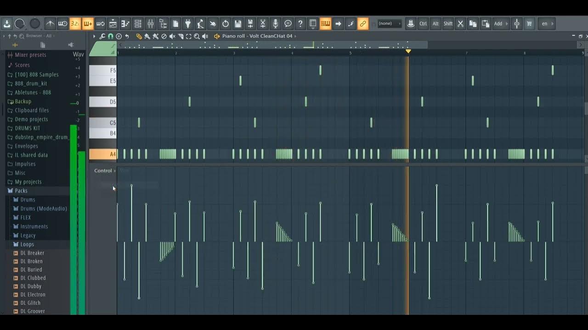Toggle the snap magnet in piano roll
Screen dimensions: 588x330
(x=111, y=36)
